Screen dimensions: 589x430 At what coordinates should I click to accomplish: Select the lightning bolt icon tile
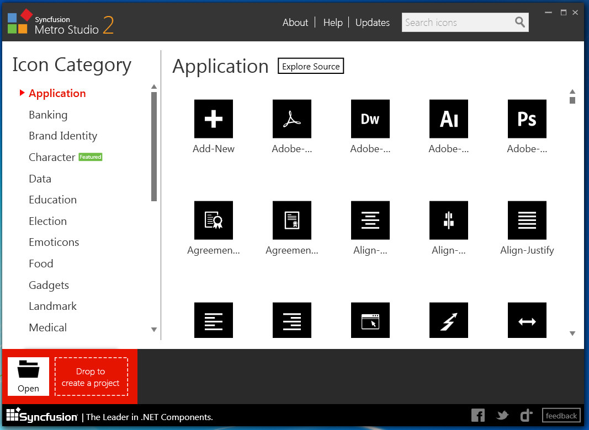point(448,320)
